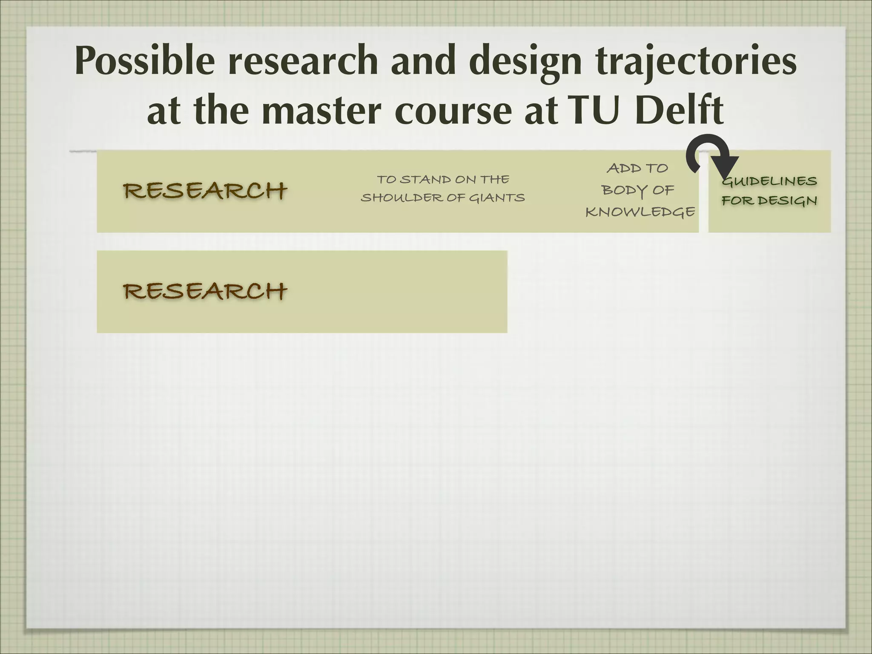This screenshot has height=654, width=872.
Task: Select the 'RESEARCH' label in the second box
Action: coord(205,291)
